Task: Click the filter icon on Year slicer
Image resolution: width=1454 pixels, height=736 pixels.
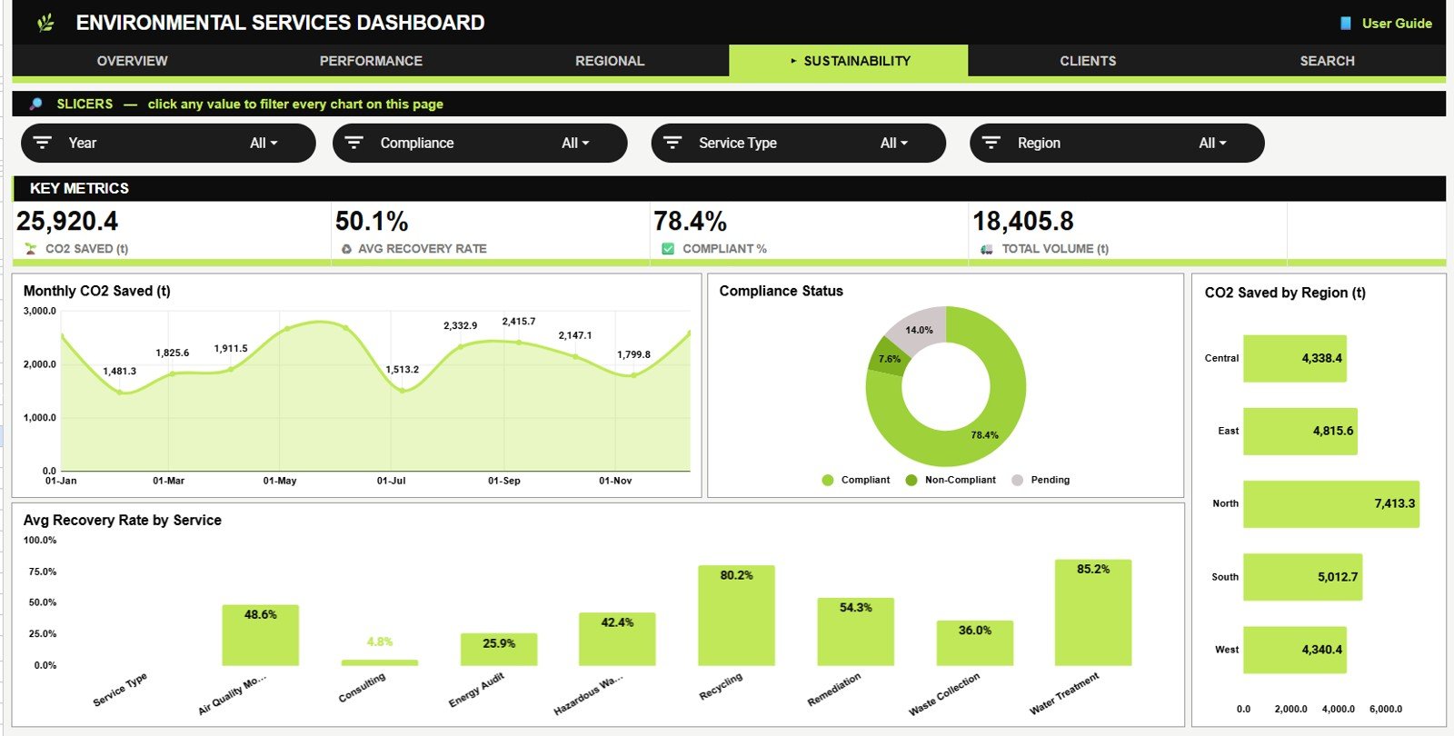Action: coord(43,143)
